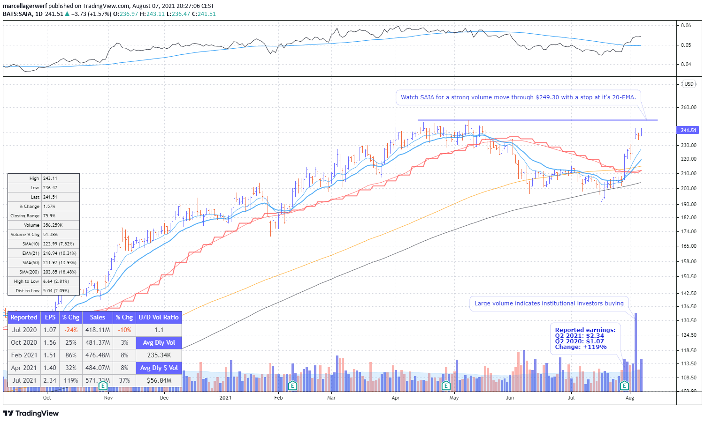The image size is (705, 422).
Task: Click the TradingView logo at bottom left
Action: (31, 413)
